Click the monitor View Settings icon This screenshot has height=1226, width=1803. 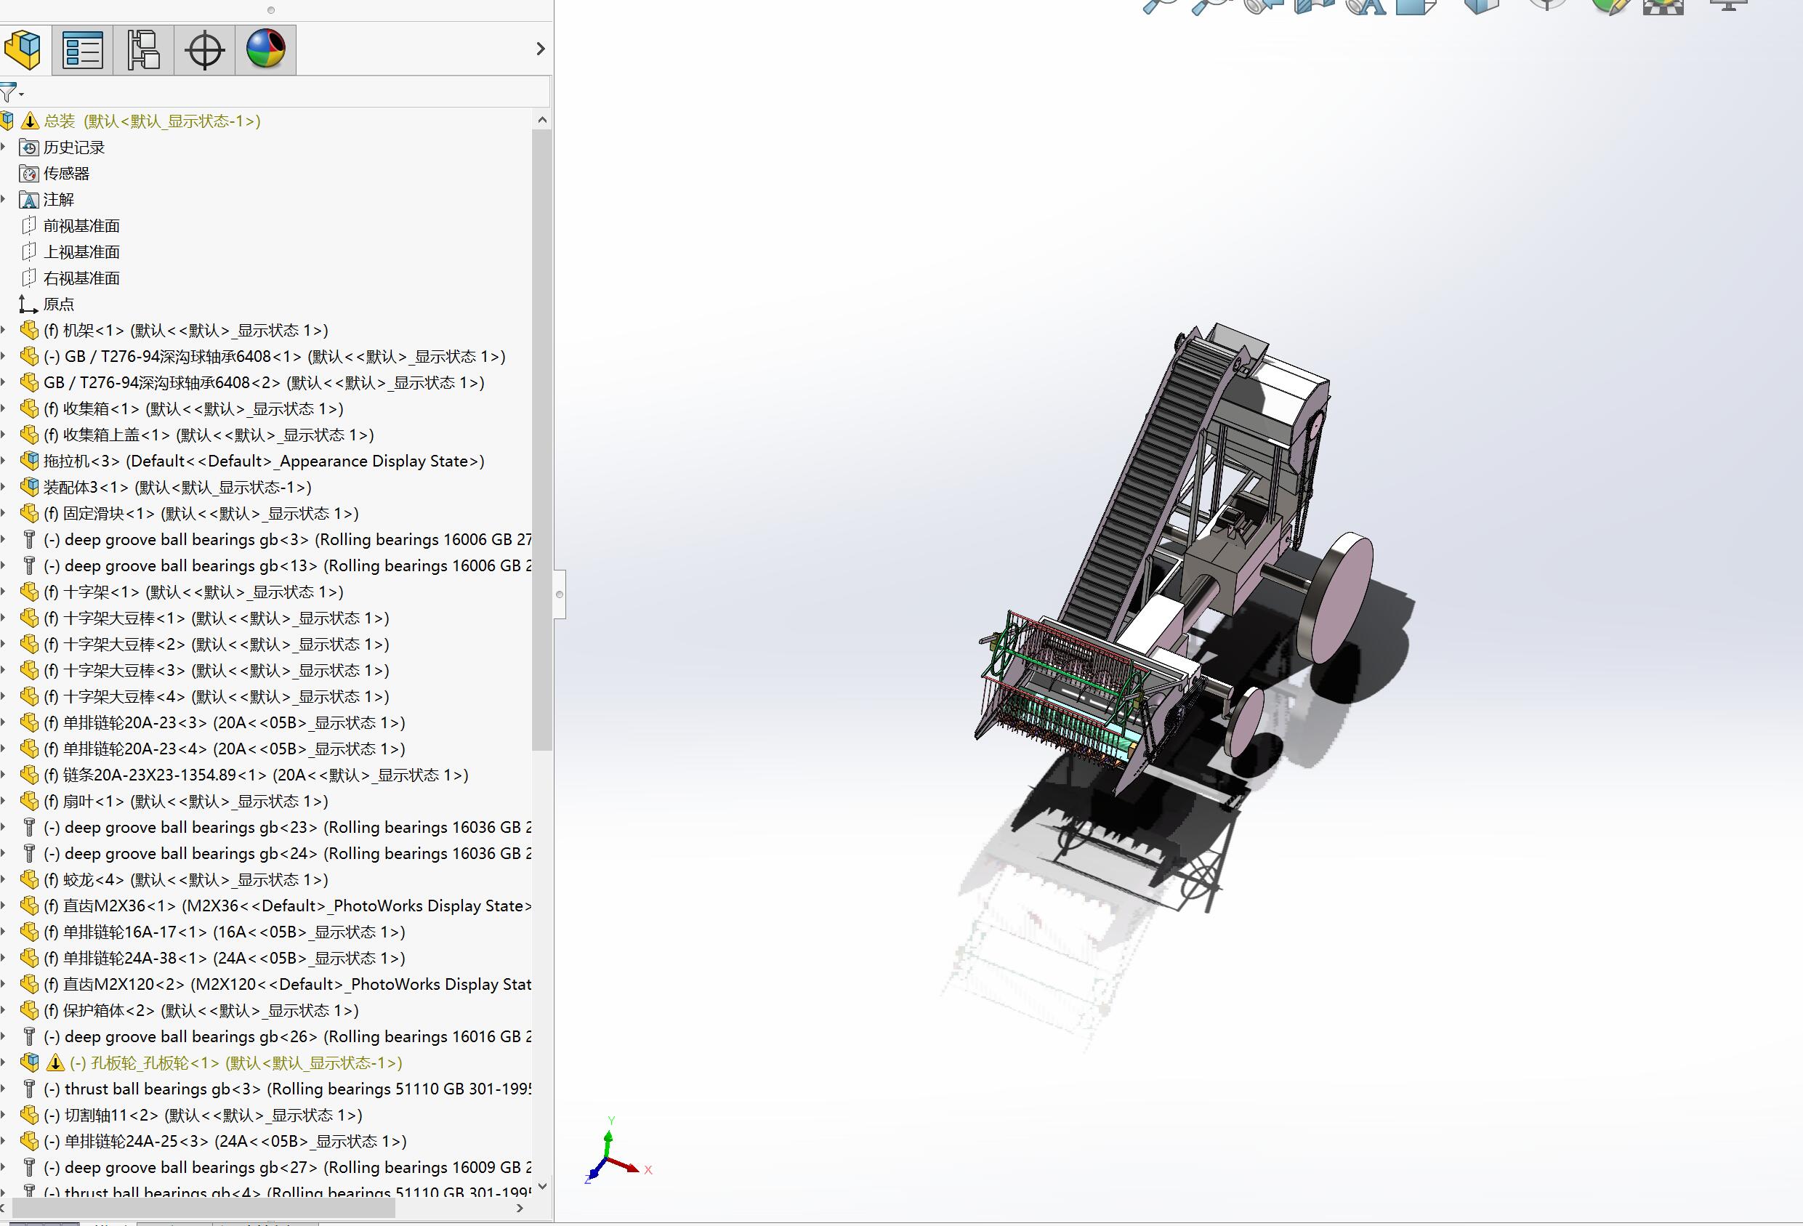[1729, 4]
